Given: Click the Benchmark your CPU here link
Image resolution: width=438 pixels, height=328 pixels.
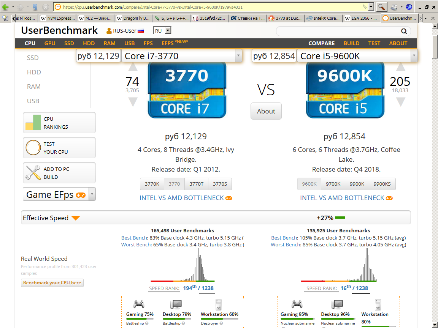Looking at the screenshot, I should [x=52, y=283].
